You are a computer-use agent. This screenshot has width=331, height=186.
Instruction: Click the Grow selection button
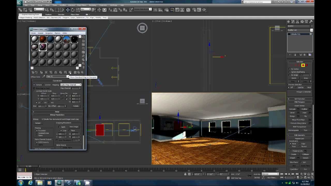click(306, 78)
